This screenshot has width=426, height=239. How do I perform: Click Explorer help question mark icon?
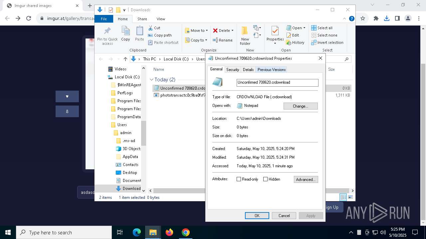351,19
